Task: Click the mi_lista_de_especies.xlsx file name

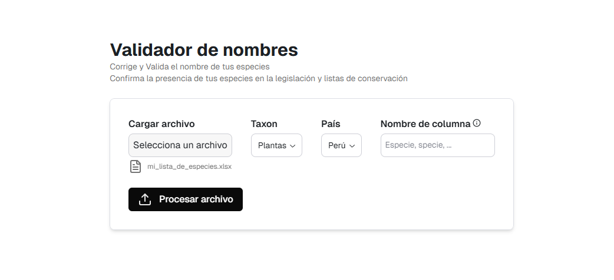Action: (x=189, y=166)
